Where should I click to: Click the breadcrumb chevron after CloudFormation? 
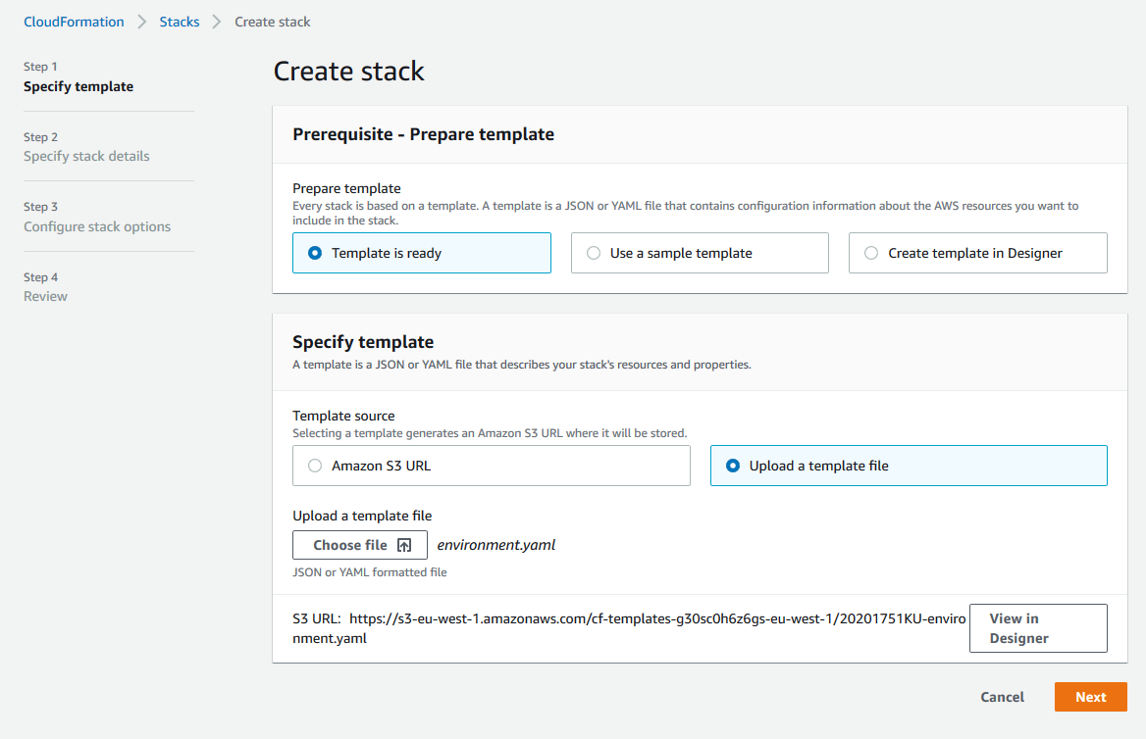click(142, 22)
